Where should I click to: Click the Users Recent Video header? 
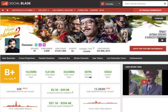click(134, 67)
